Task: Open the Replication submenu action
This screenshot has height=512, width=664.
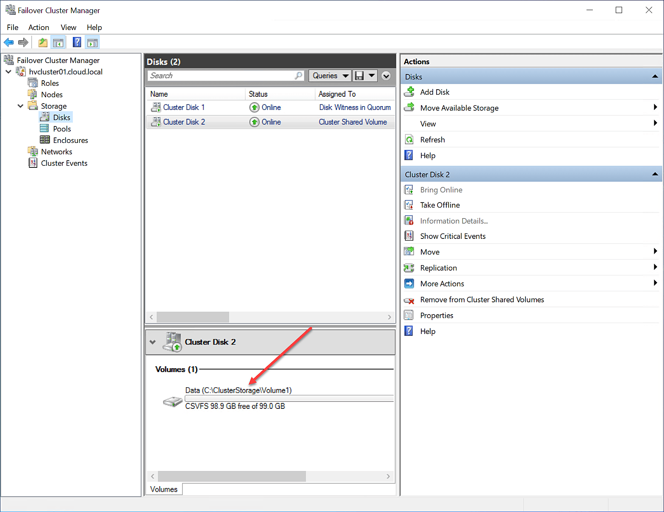Action: coord(531,268)
